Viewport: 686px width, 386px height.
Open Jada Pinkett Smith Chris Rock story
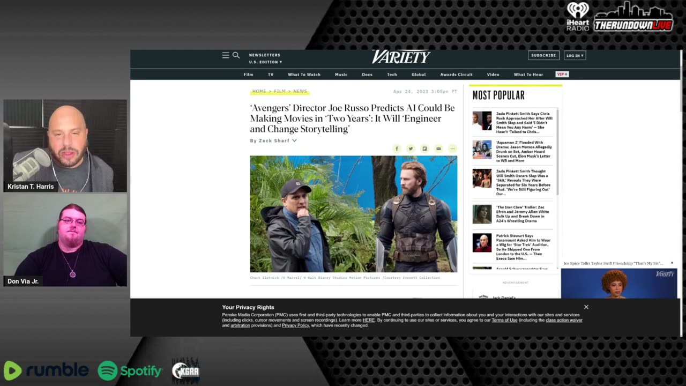[524, 123]
